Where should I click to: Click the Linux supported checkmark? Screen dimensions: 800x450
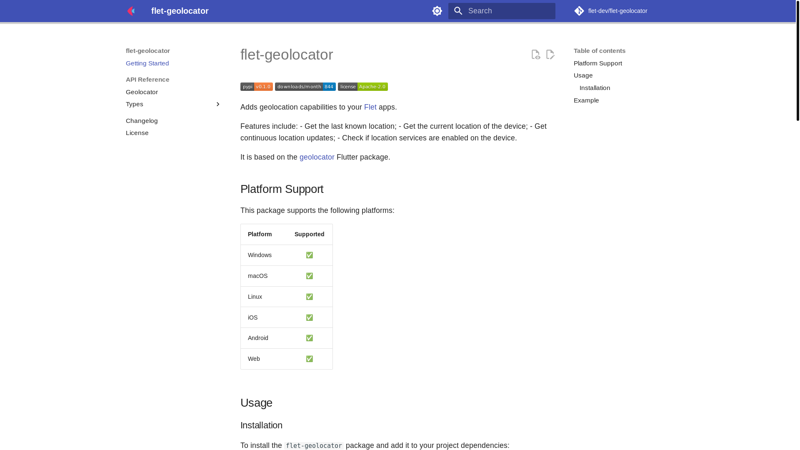(310, 297)
